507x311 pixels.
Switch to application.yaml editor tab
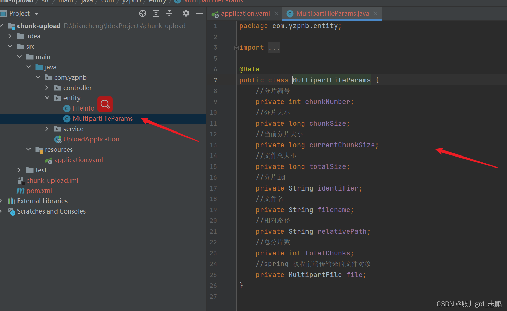pyautogui.click(x=245, y=13)
